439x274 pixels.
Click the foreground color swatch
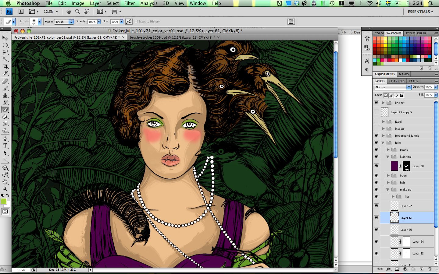click(x=4, y=201)
